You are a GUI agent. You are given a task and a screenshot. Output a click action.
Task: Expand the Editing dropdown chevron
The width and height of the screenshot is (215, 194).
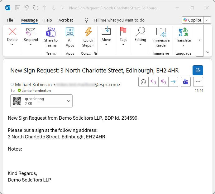coord(140,45)
